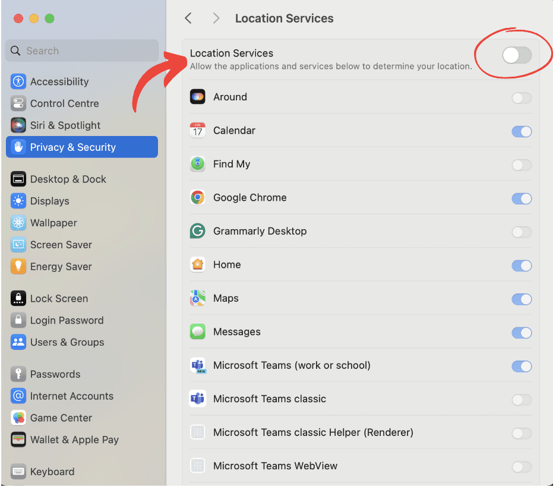Toggle location for Microsoft Teams WebView
Screen dimensions: 556x487
pos(522,467)
